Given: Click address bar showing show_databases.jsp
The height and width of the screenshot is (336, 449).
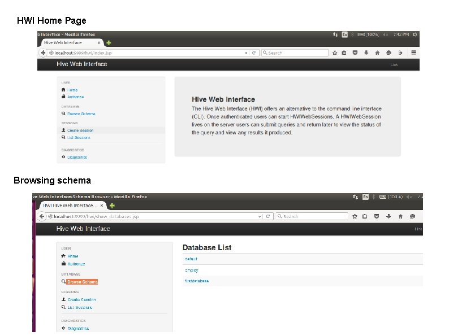Looking at the screenshot, I should (152, 216).
